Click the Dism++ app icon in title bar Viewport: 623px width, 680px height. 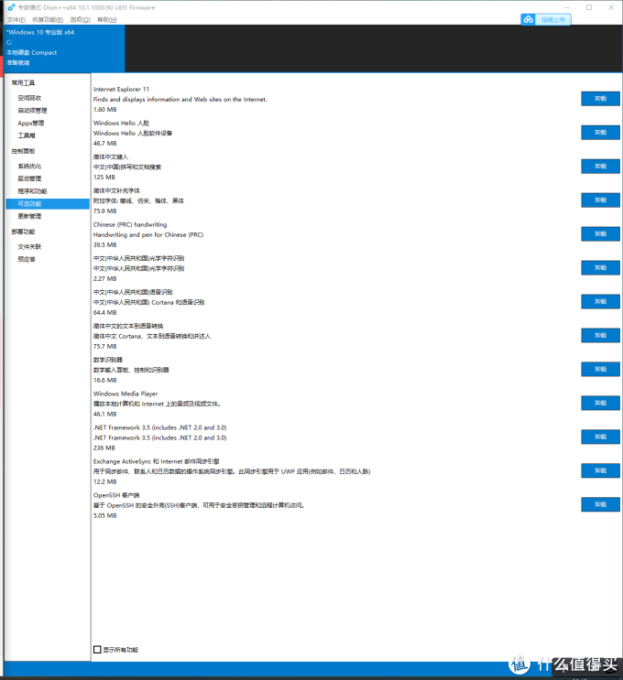click(11, 7)
